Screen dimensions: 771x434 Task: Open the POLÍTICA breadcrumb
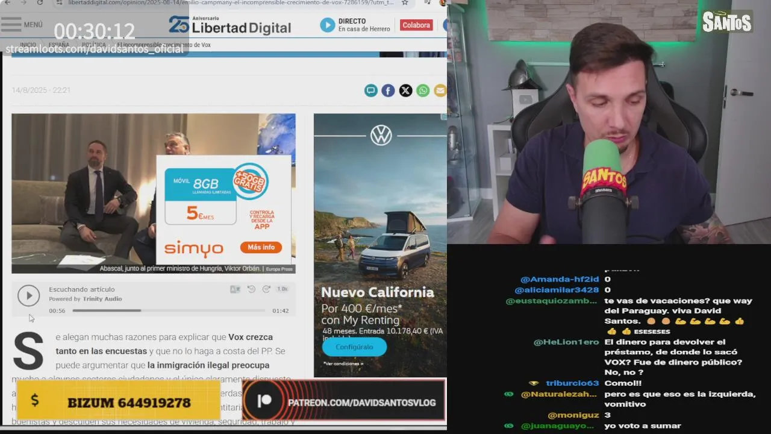pos(93,45)
